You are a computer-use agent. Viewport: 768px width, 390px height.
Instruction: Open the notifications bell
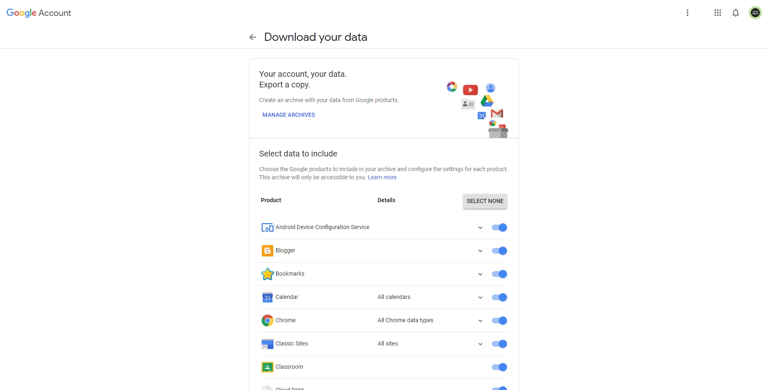[x=736, y=13]
